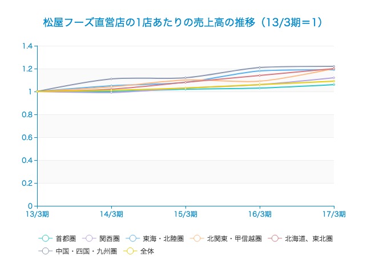Click the 1.4 y-axis label
This screenshot has width=371, height=263.
(x=27, y=46)
